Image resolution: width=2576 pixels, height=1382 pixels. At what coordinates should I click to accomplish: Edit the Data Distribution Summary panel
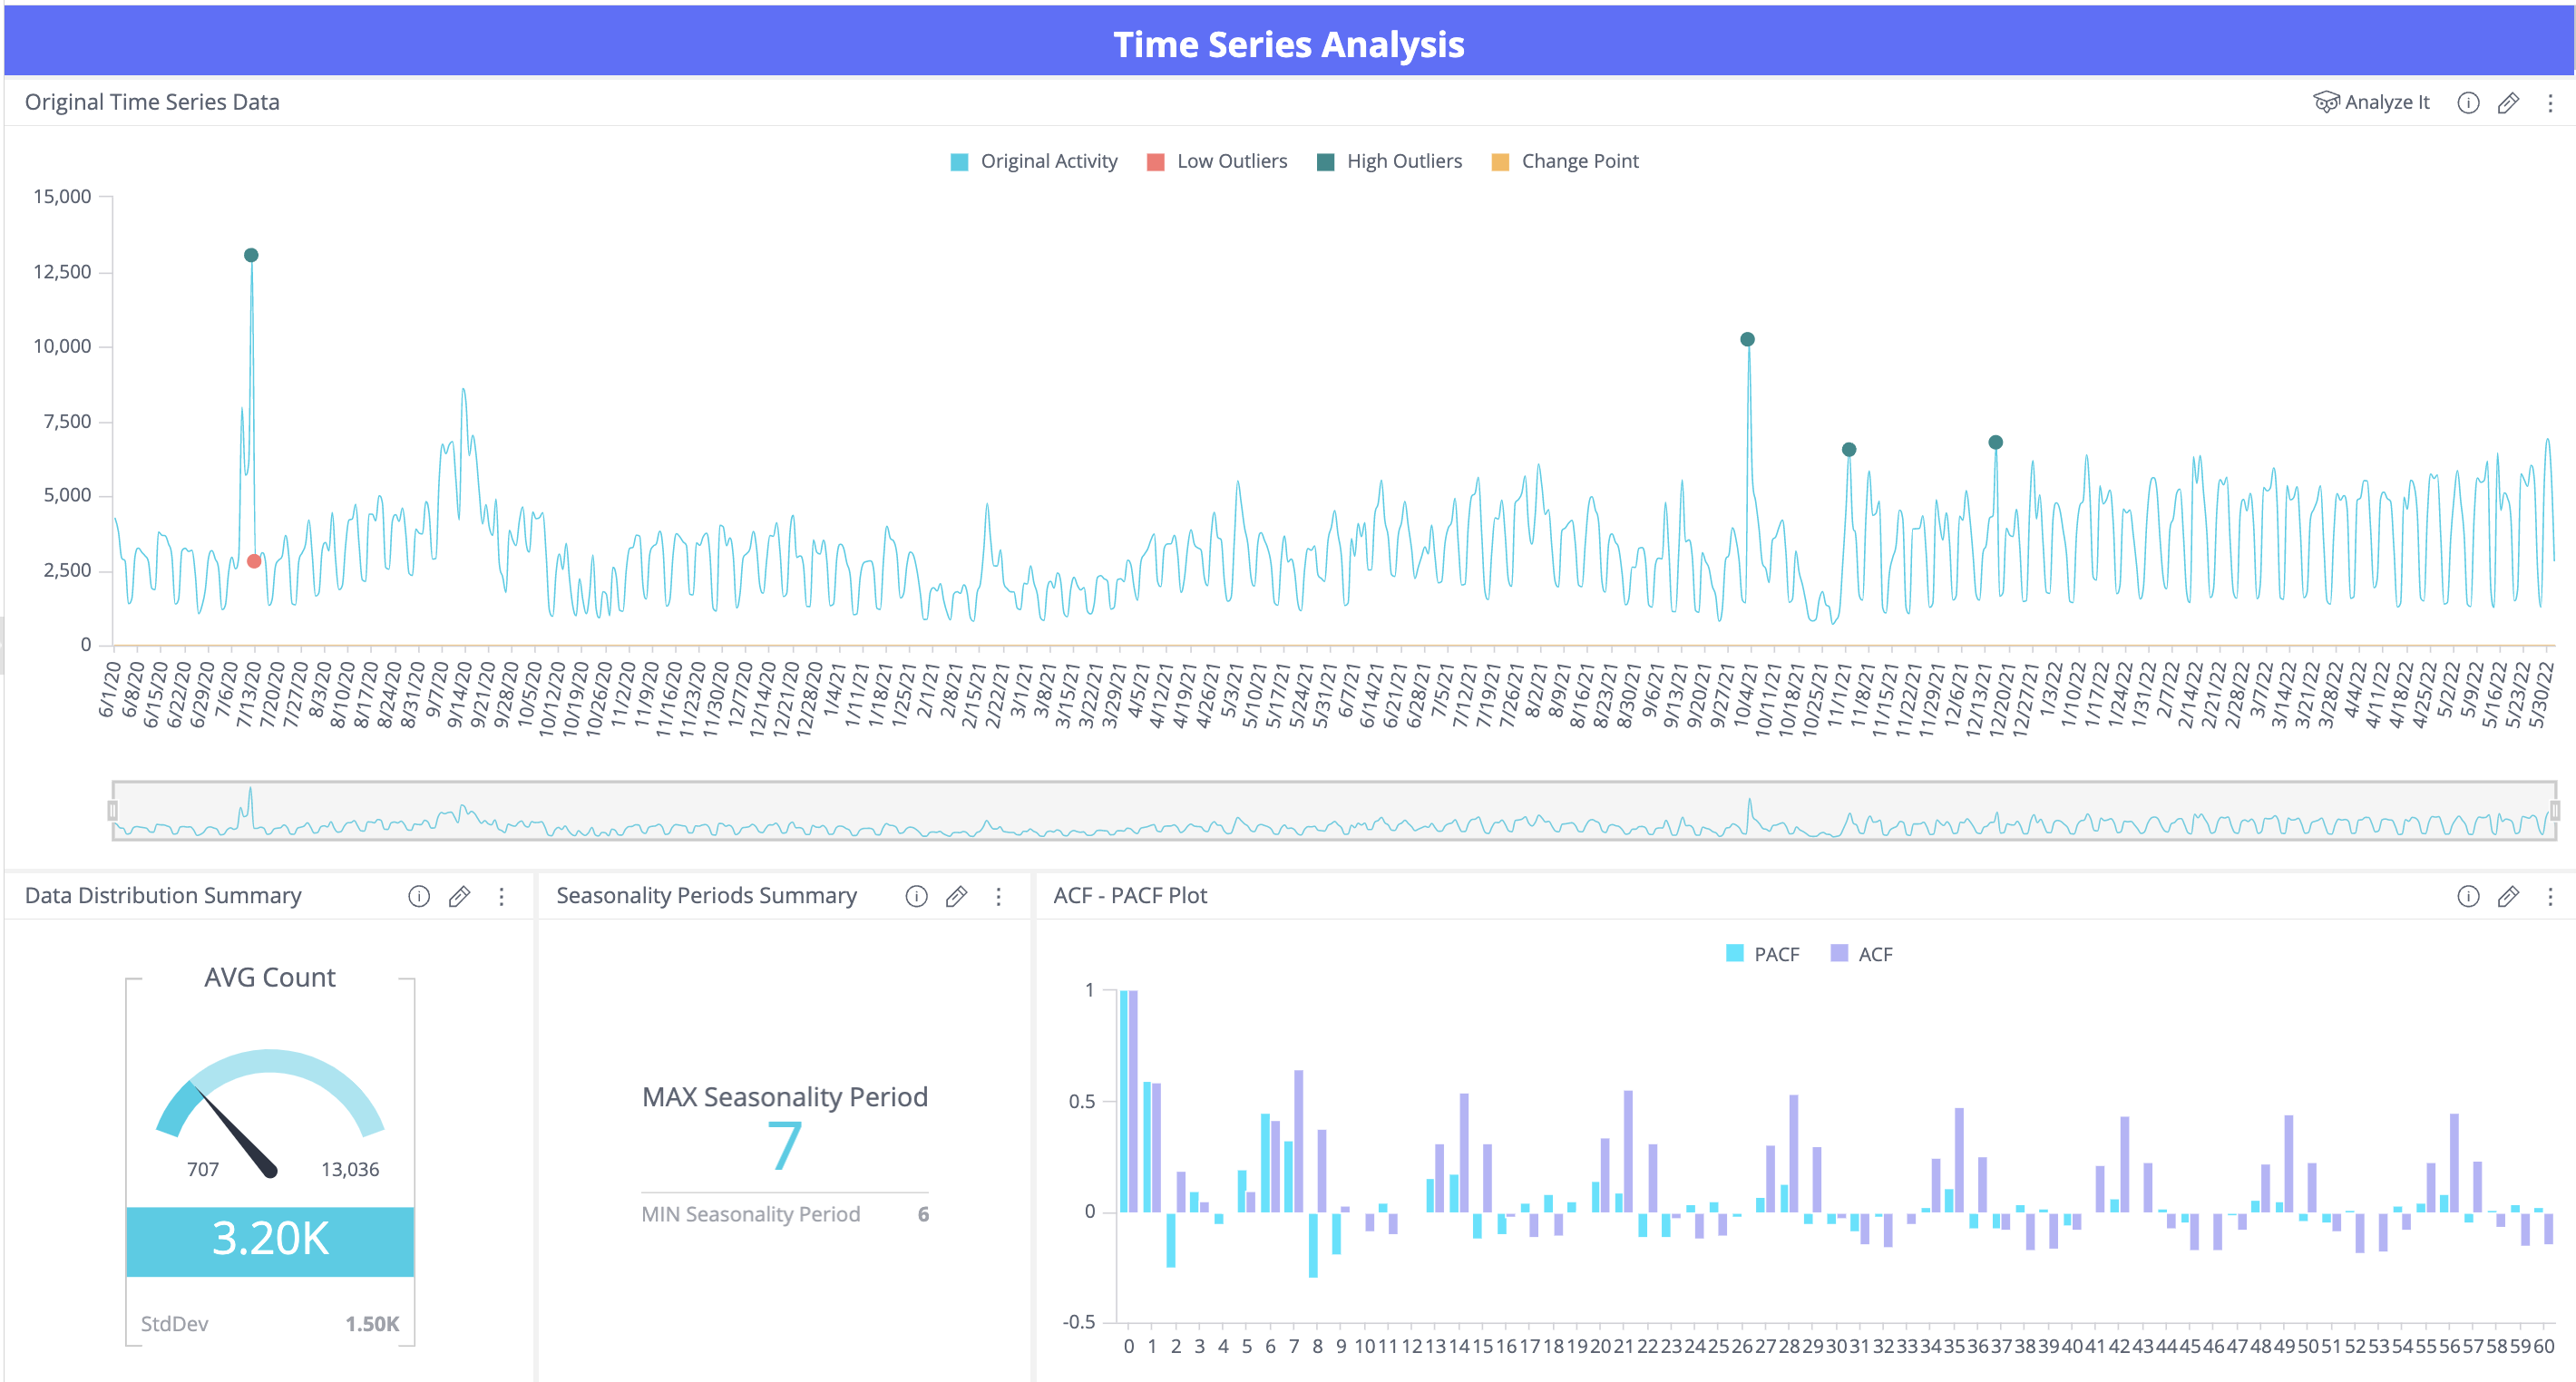coord(459,896)
